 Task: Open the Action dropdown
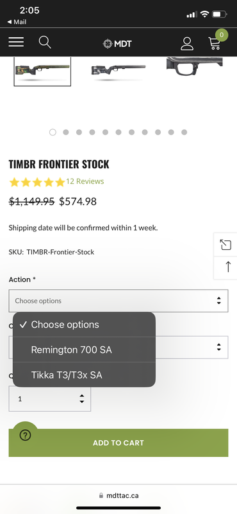pos(118,301)
